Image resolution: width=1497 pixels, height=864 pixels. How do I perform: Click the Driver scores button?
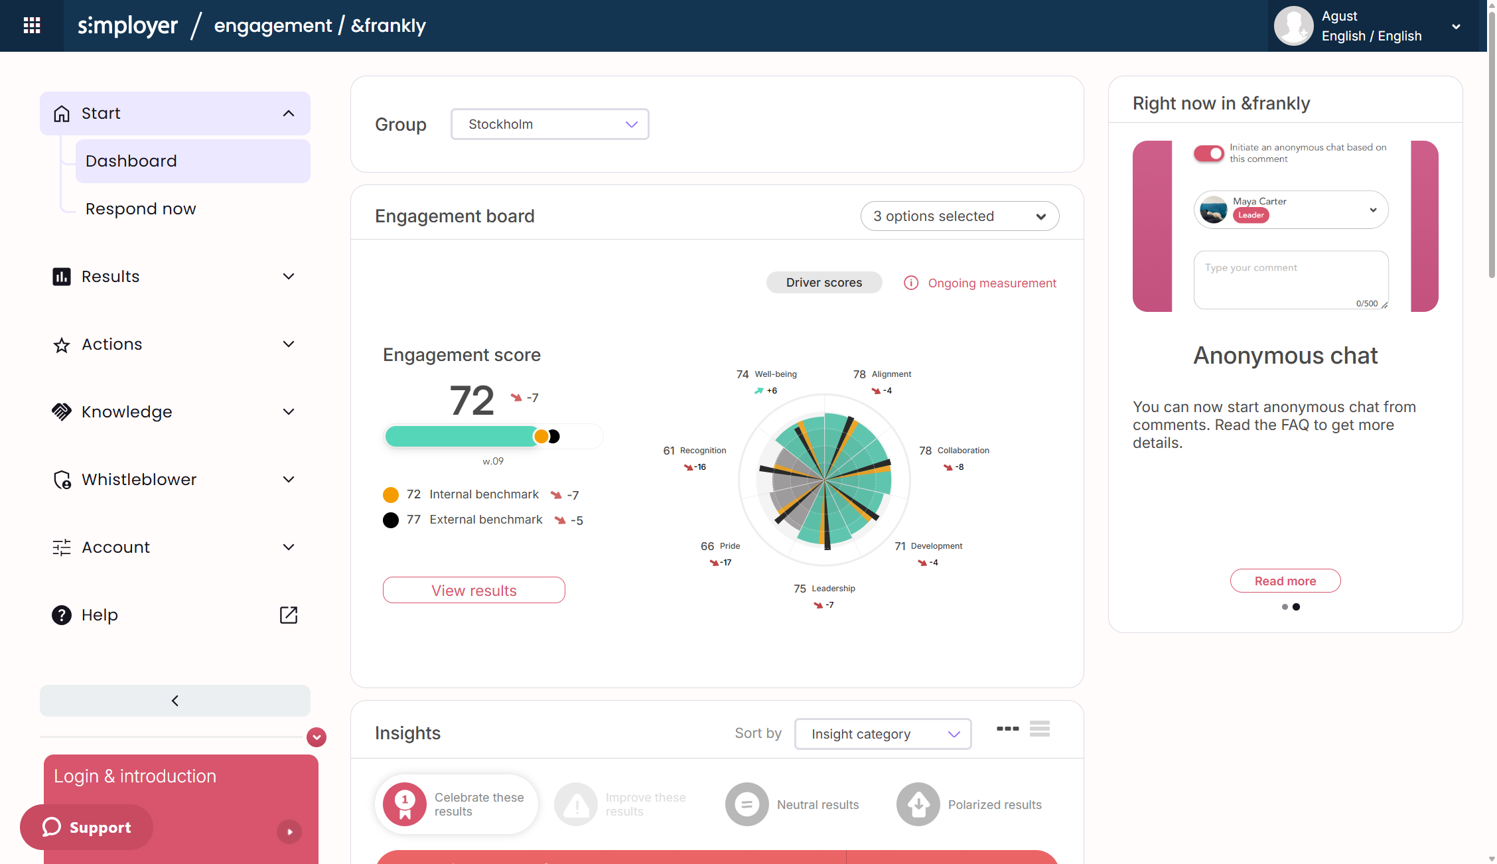pos(824,283)
